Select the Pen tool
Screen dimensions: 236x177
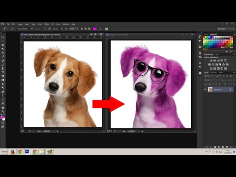point(3,92)
